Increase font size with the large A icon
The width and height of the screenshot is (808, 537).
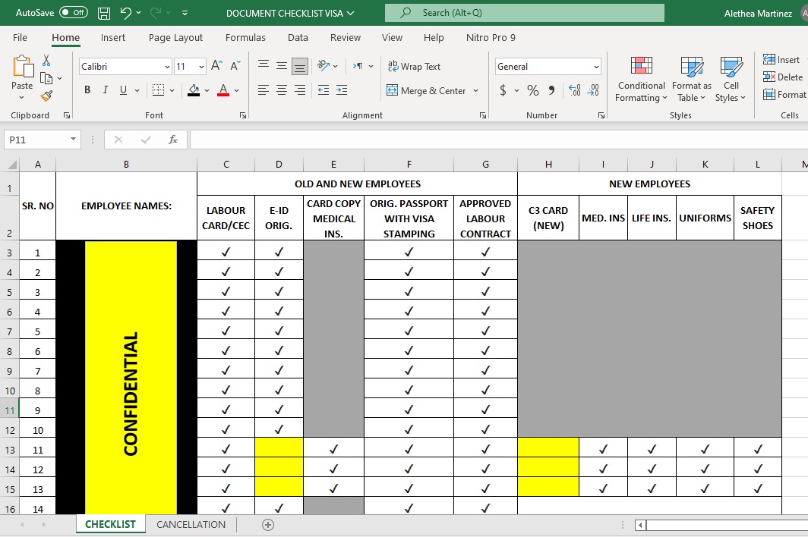pyautogui.click(x=216, y=66)
